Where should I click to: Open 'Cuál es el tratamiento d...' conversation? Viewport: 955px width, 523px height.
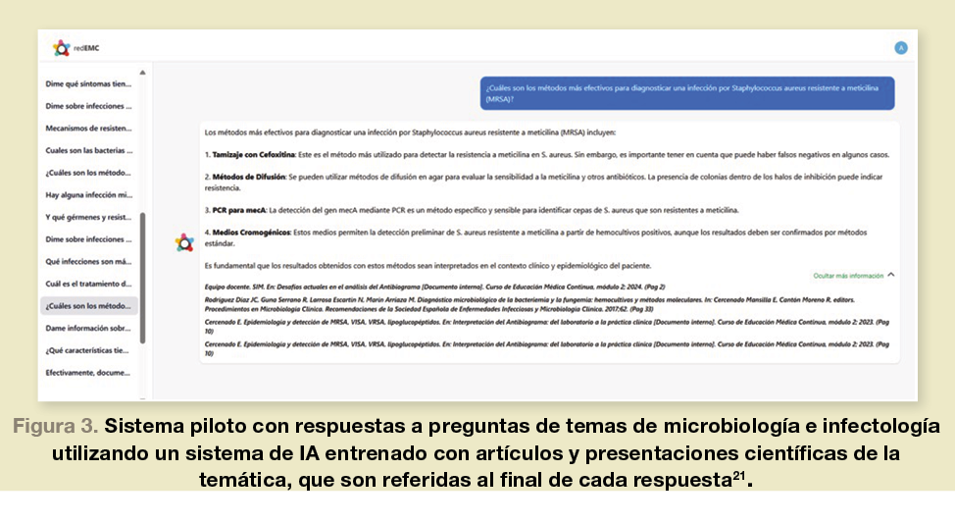click(x=88, y=284)
